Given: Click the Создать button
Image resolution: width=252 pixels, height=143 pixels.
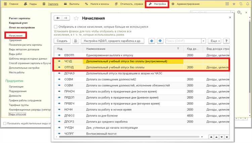Looking at the screenshot, I should pyautogui.click(x=62, y=41).
